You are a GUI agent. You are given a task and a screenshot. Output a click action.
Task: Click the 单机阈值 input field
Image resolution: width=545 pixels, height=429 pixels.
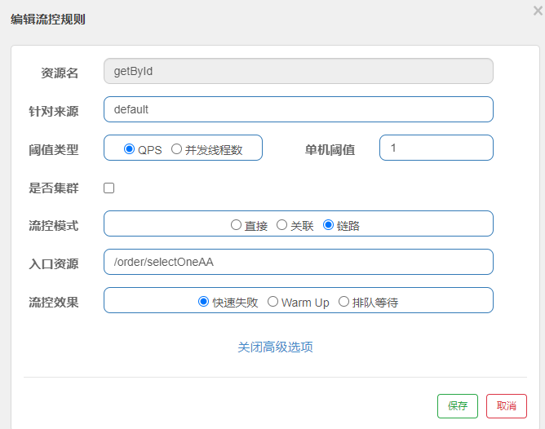[436, 148]
